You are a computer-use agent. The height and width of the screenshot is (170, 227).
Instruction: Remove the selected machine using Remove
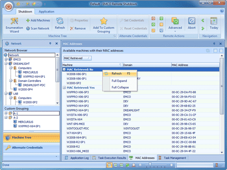tap(78, 28)
